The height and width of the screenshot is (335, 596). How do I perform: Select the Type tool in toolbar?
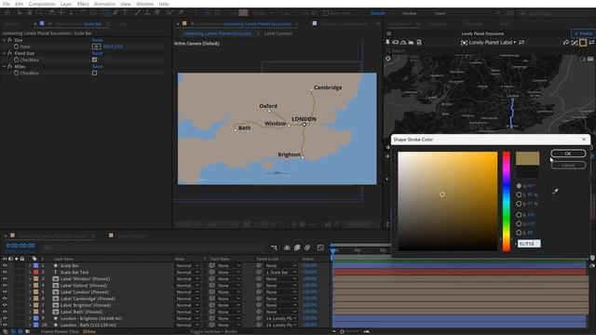click(125, 13)
